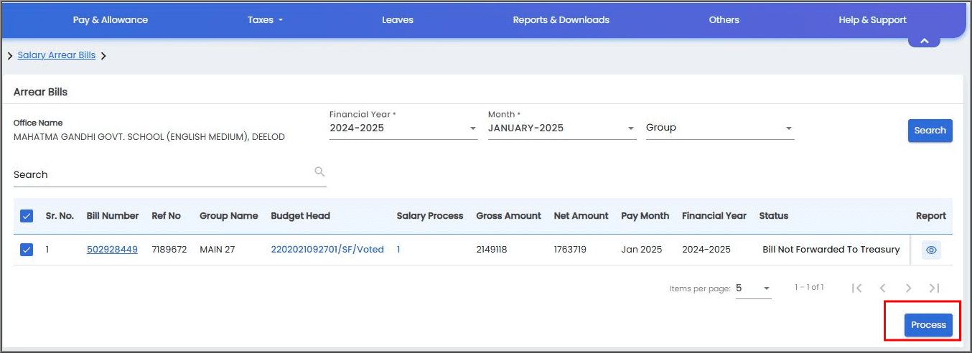Click the Report column header
The image size is (972, 353).
point(931,215)
